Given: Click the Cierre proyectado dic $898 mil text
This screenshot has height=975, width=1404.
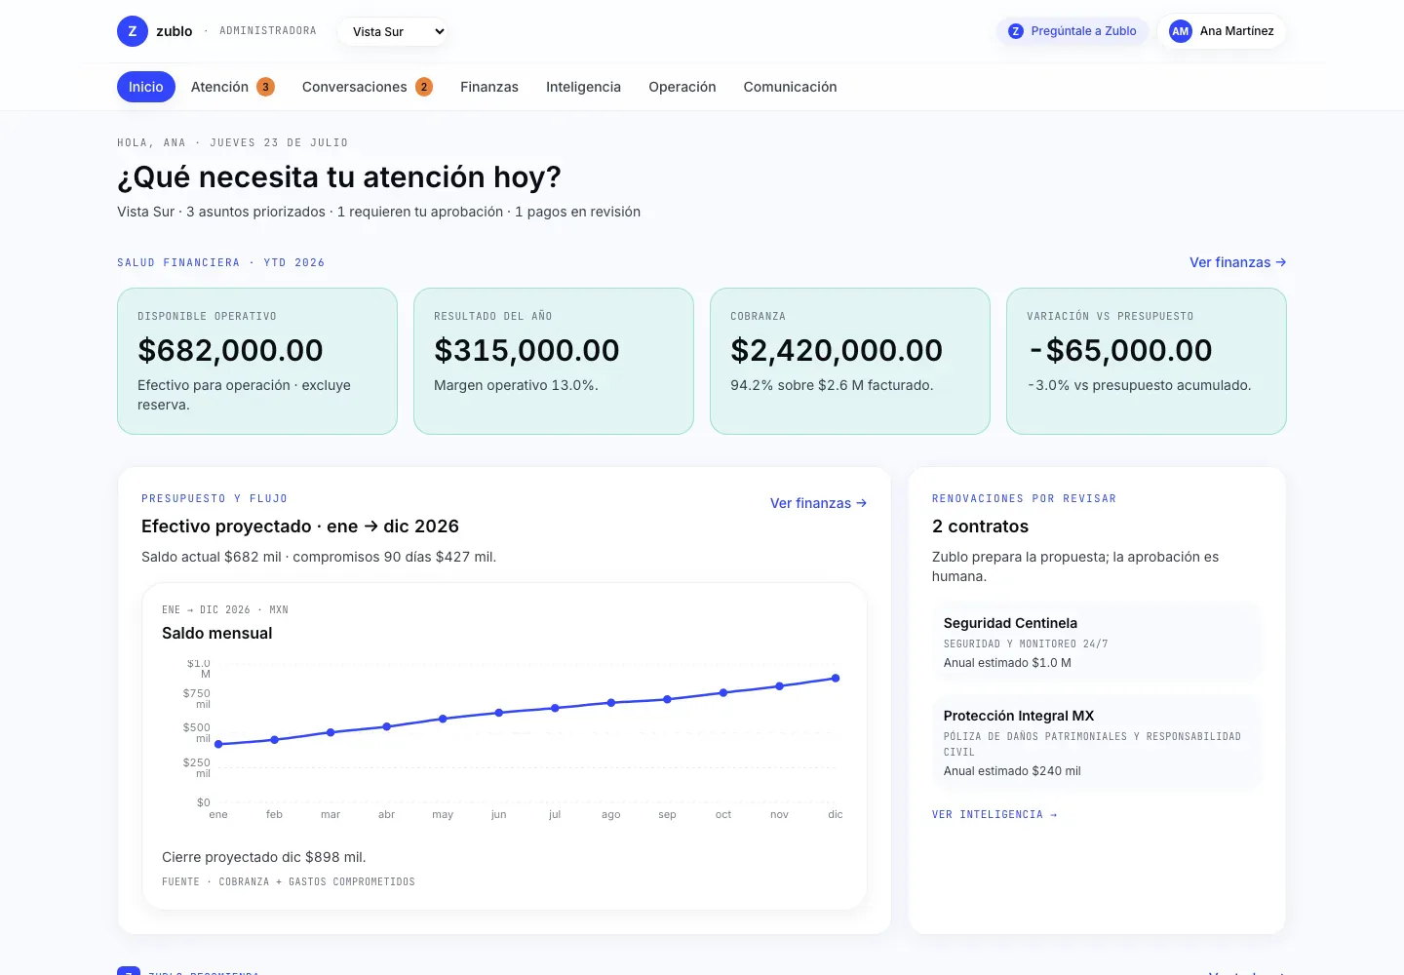Looking at the screenshot, I should coord(264,857).
